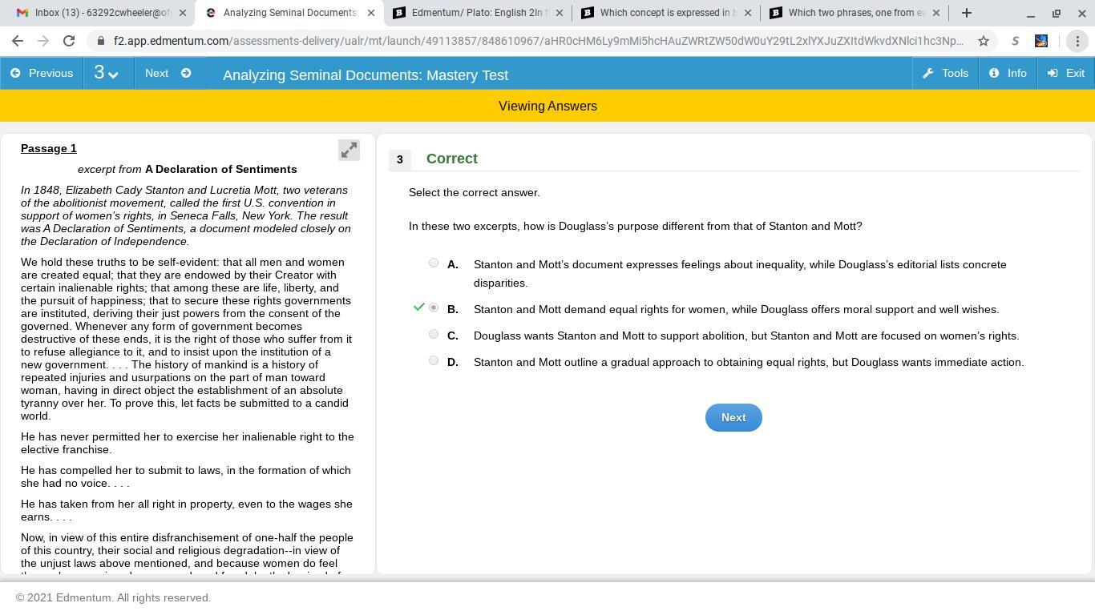This screenshot has height=615, width=1095.
Task: Open a new browser tab
Action: coord(967,13)
